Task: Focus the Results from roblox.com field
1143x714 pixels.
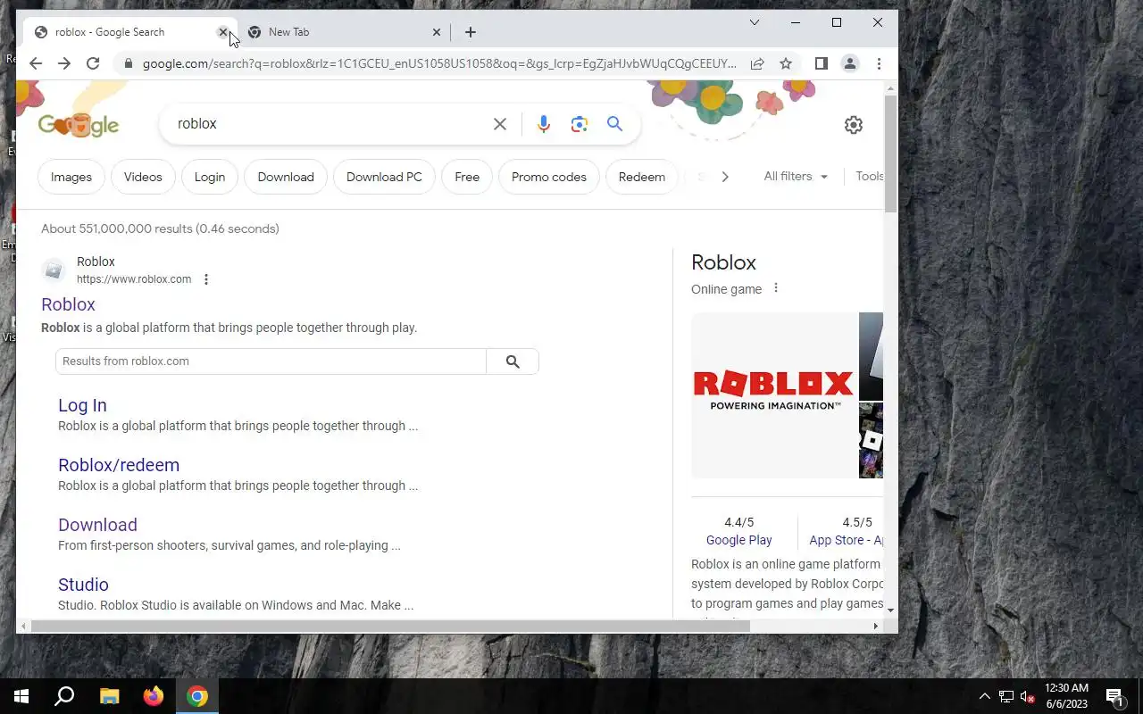Action: pyautogui.click(x=271, y=361)
